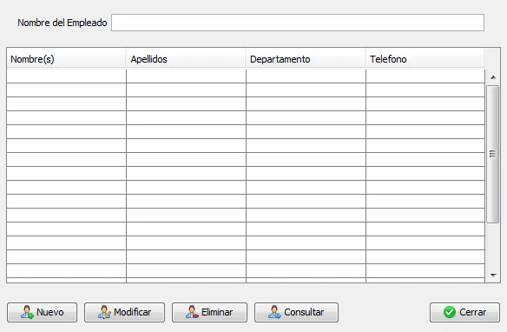The height and width of the screenshot is (332, 507).
Task: Click the scrollbar down arrow
Action: pyautogui.click(x=493, y=275)
